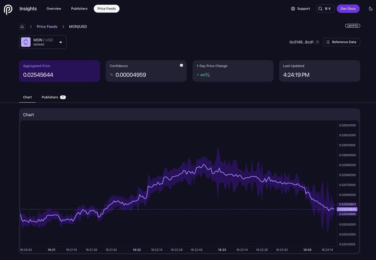The width and height of the screenshot is (376, 260).
Task: Open the MON / USD feed dropdown
Action: pos(43,42)
